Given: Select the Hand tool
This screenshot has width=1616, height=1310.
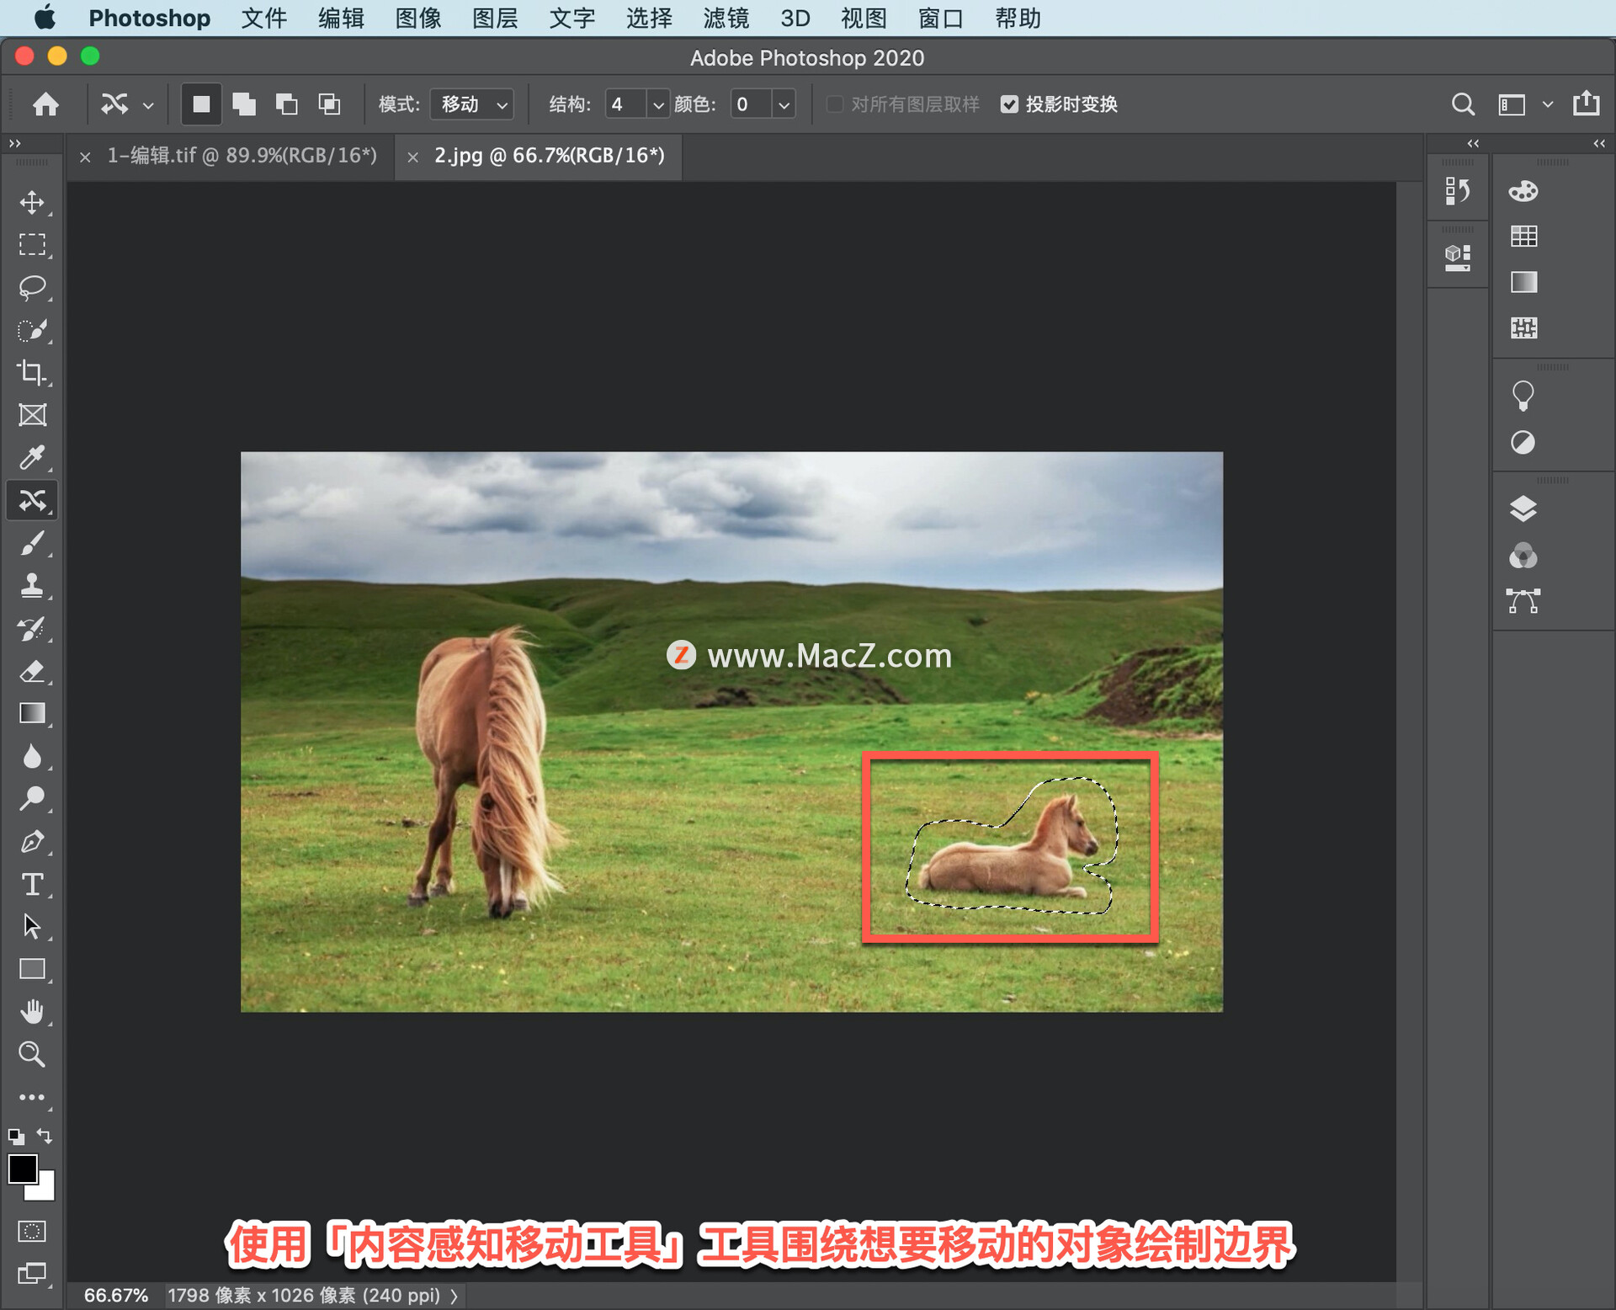Looking at the screenshot, I should pos(33,1011).
